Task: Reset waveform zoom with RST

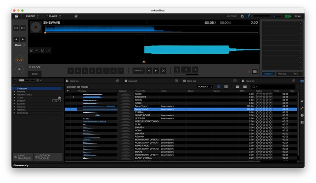Action: point(37,50)
